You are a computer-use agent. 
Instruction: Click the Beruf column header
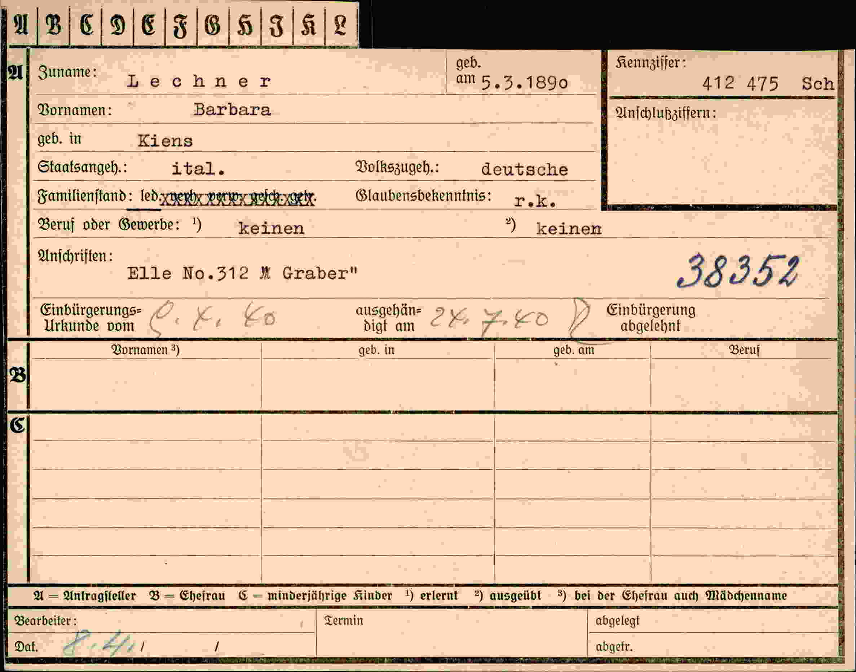[x=744, y=349]
